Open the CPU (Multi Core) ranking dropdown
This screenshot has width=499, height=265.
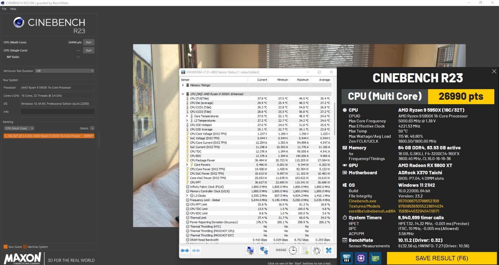coord(19,128)
